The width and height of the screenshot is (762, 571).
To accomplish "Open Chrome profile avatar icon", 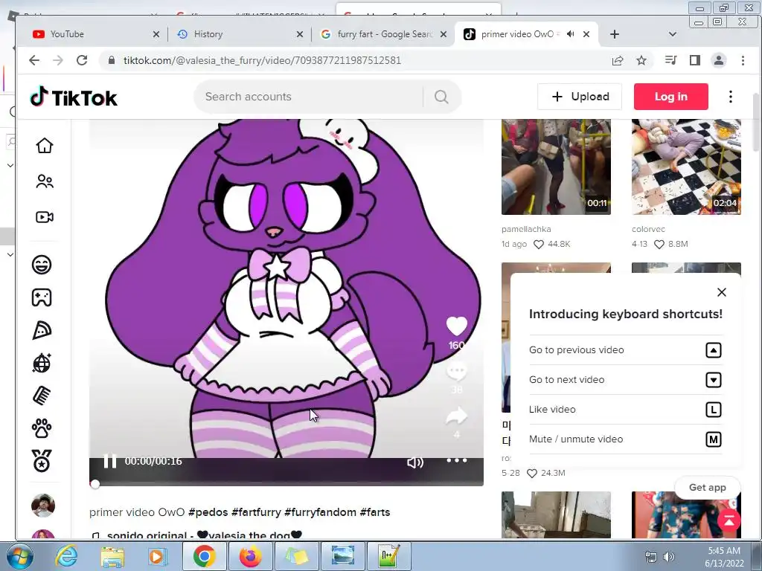I will point(719,60).
